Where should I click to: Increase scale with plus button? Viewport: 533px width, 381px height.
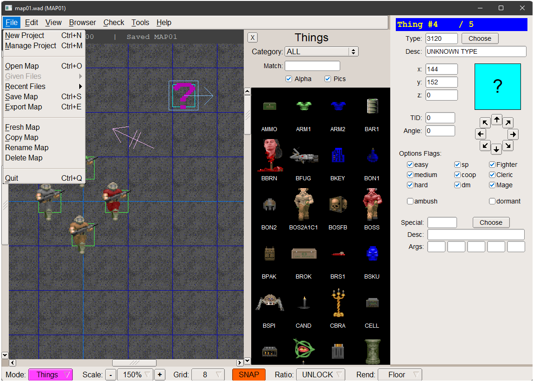tap(160, 375)
